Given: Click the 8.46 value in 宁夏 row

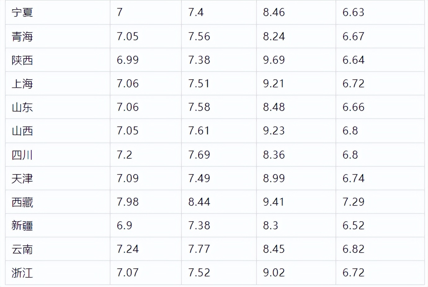Looking at the screenshot, I should coord(274,12).
